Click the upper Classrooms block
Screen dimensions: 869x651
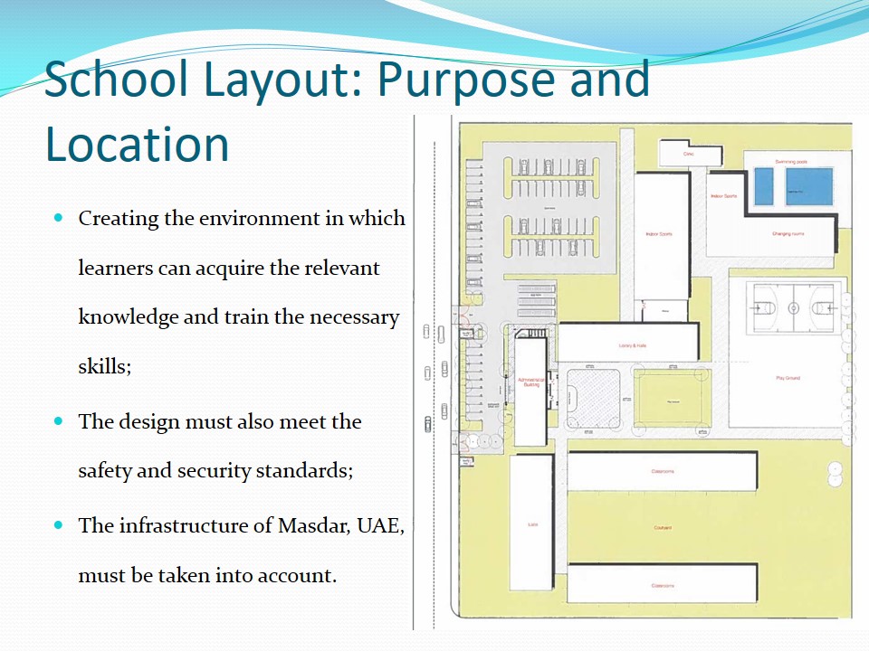(x=662, y=471)
